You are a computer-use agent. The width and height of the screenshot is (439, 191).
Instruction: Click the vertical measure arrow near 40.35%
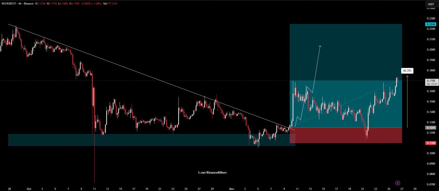click(407, 103)
